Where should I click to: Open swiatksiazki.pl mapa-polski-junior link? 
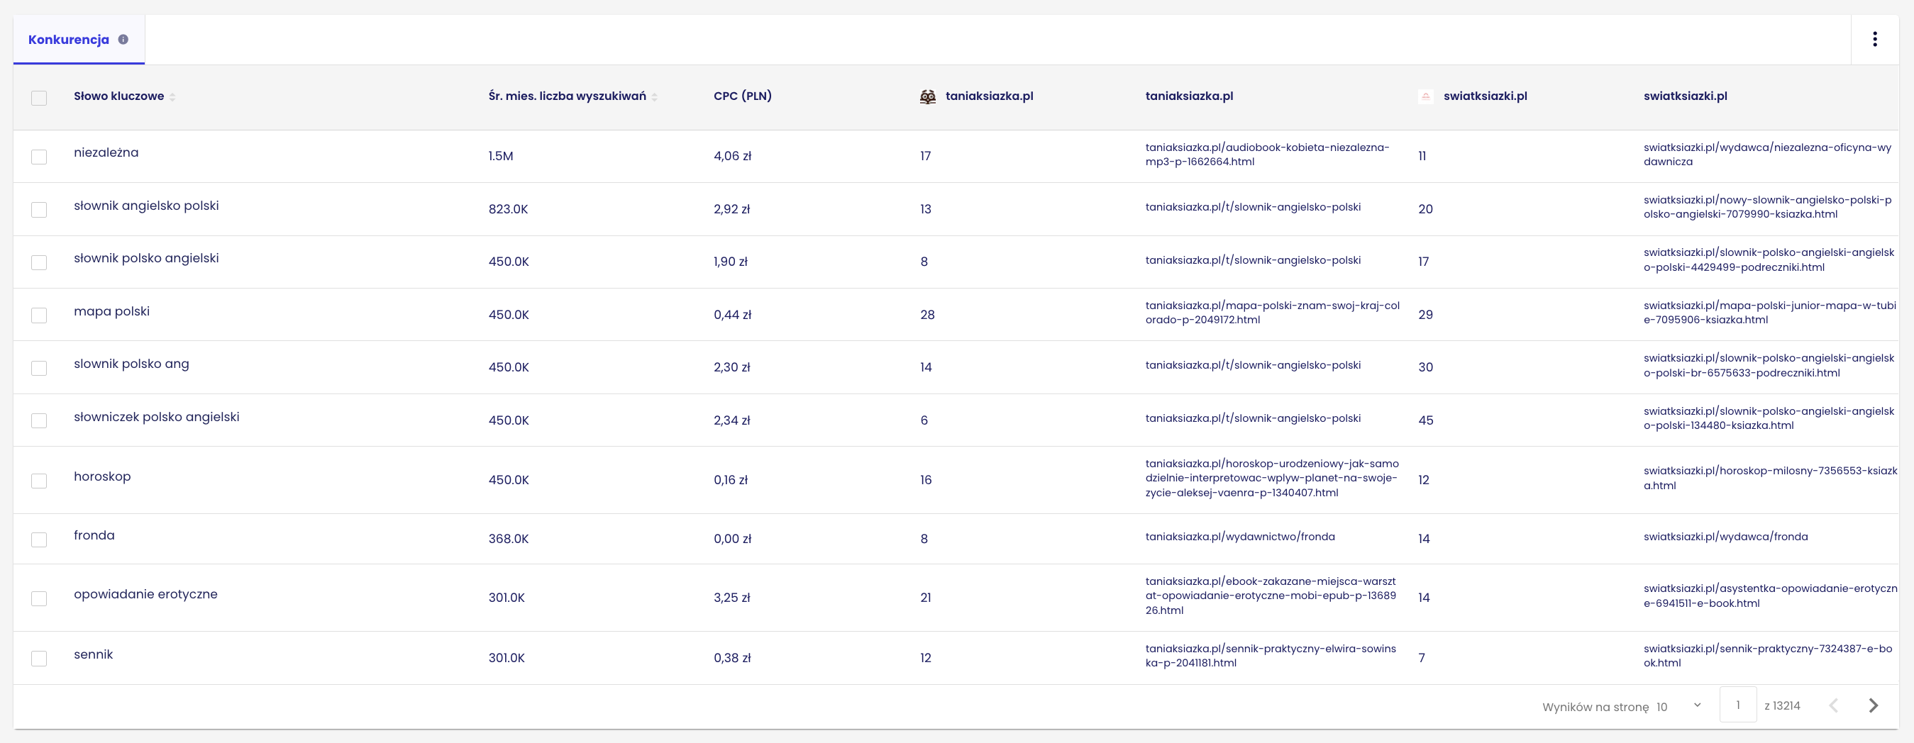point(1769,313)
